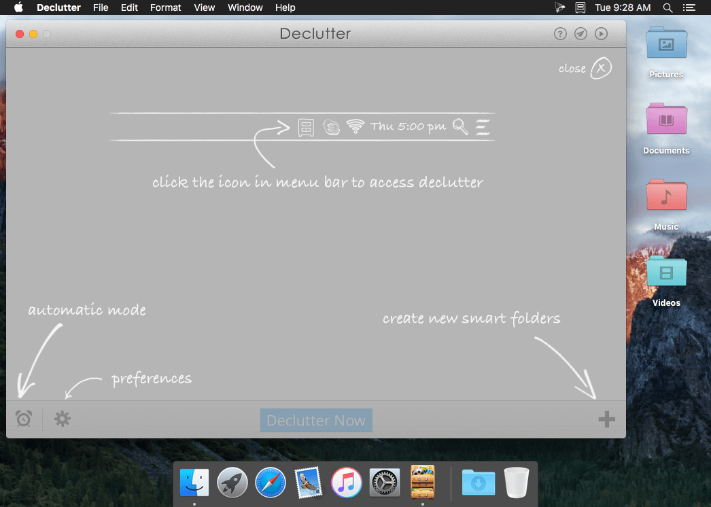Open Notification Center icon
Viewport: 711px width, 507px height.
click(689, 7)
